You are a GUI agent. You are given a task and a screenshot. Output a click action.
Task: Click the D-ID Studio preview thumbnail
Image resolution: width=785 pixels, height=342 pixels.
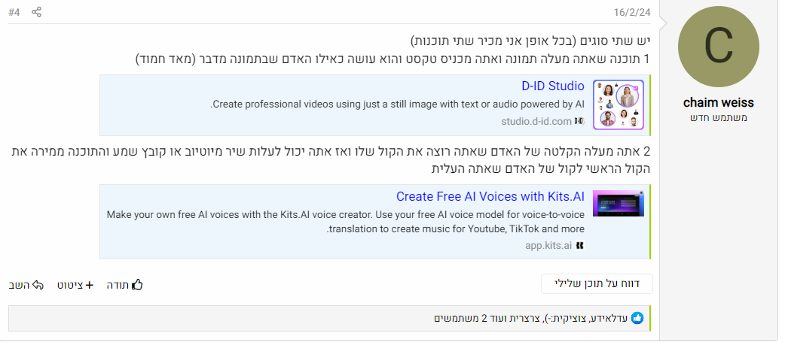point(618,105)
